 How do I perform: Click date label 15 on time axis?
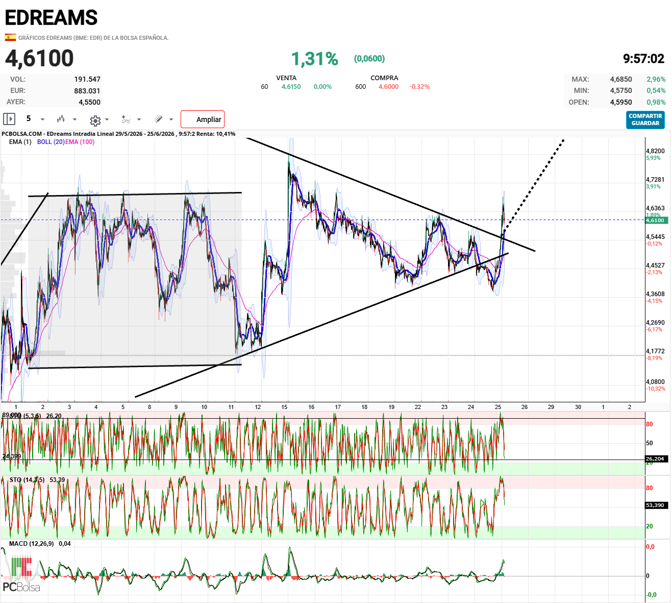point(284,407)
